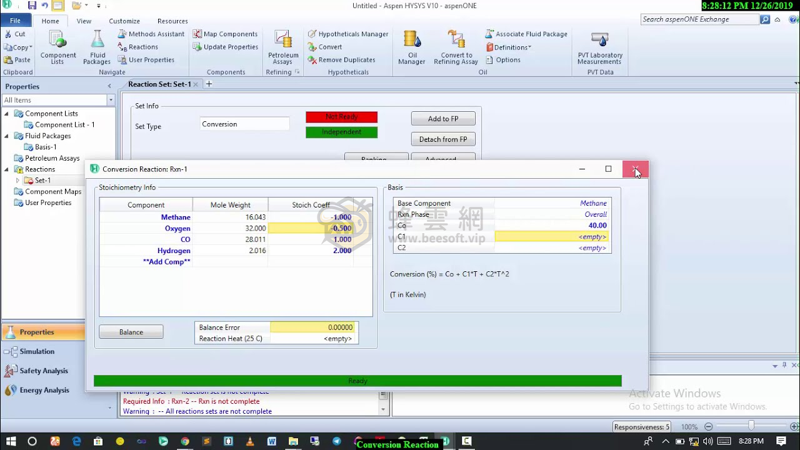Open PVT Laboratory Measurements
This screenshot has height=450, width=800.
[599, 47]
